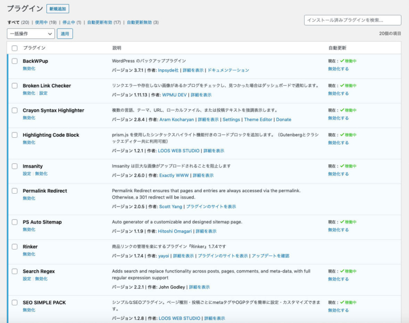This screenshot has width=409, height=323.
Task: Open yayoi author link
Action: tap(163, 256)
